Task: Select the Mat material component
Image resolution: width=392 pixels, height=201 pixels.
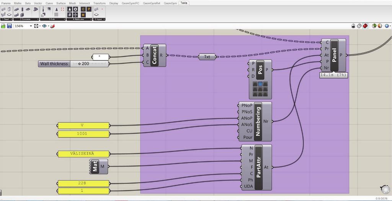Action: coord(98,167)
